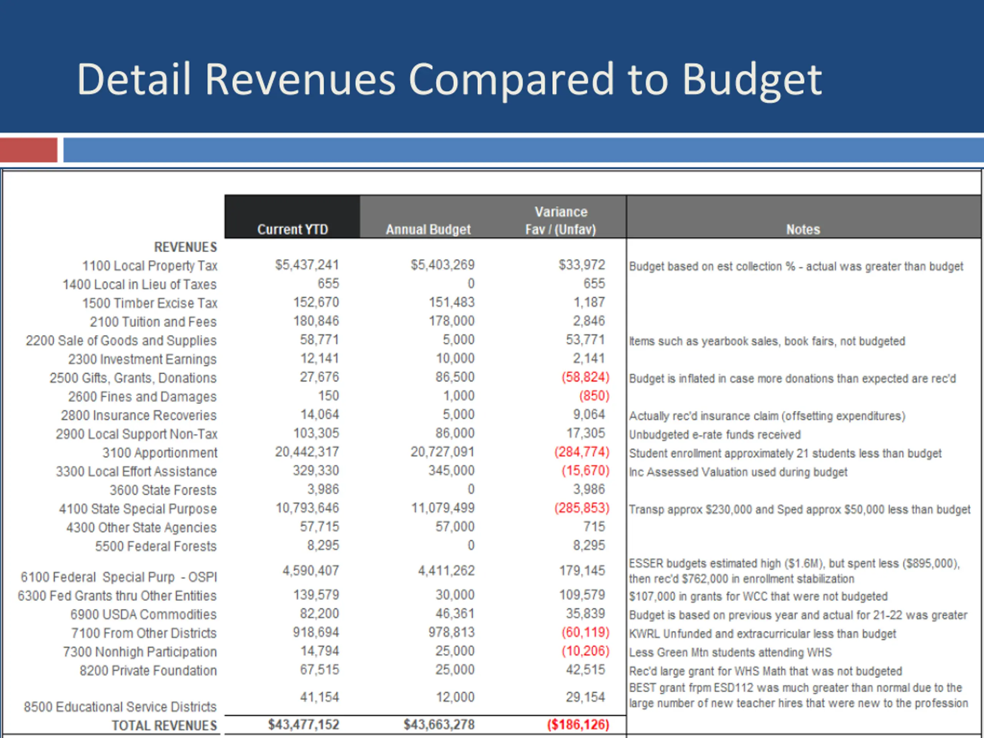Click row label '2200 Sale of Goods and Supplies'

coord(121,341)
